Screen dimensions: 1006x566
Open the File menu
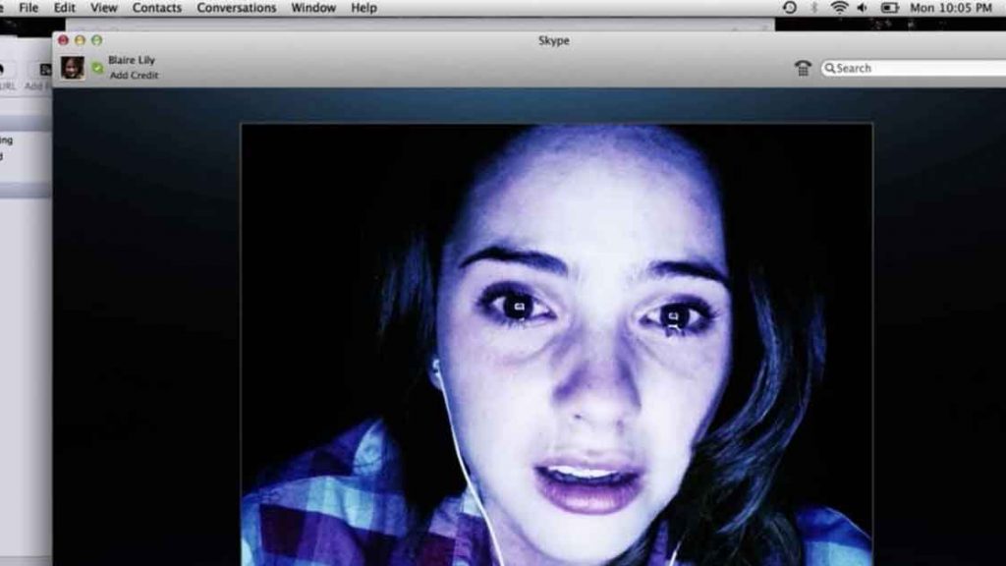28,8
